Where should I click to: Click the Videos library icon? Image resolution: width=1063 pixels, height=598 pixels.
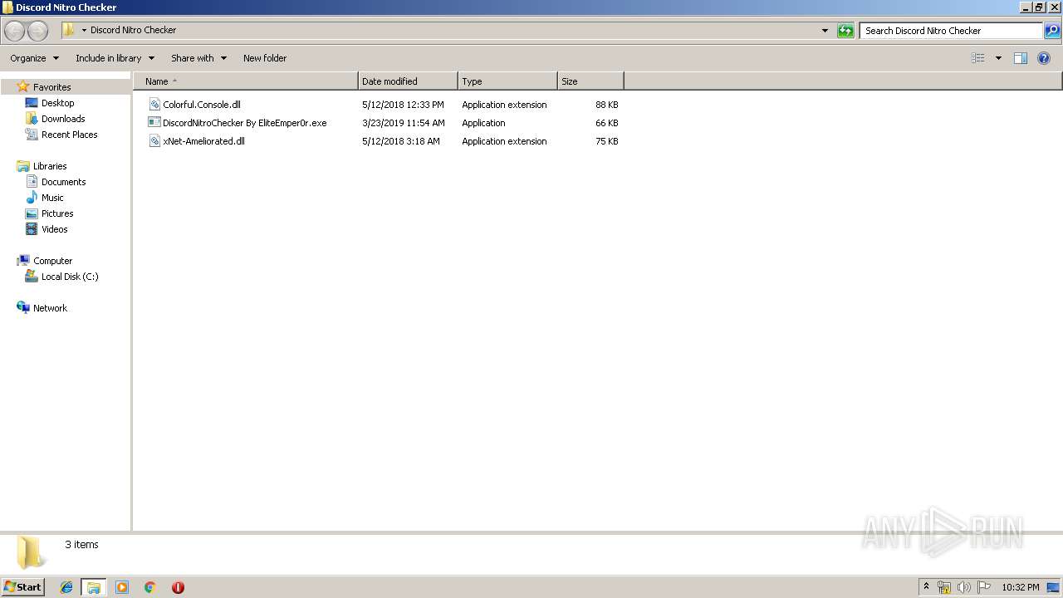(32, 229)
